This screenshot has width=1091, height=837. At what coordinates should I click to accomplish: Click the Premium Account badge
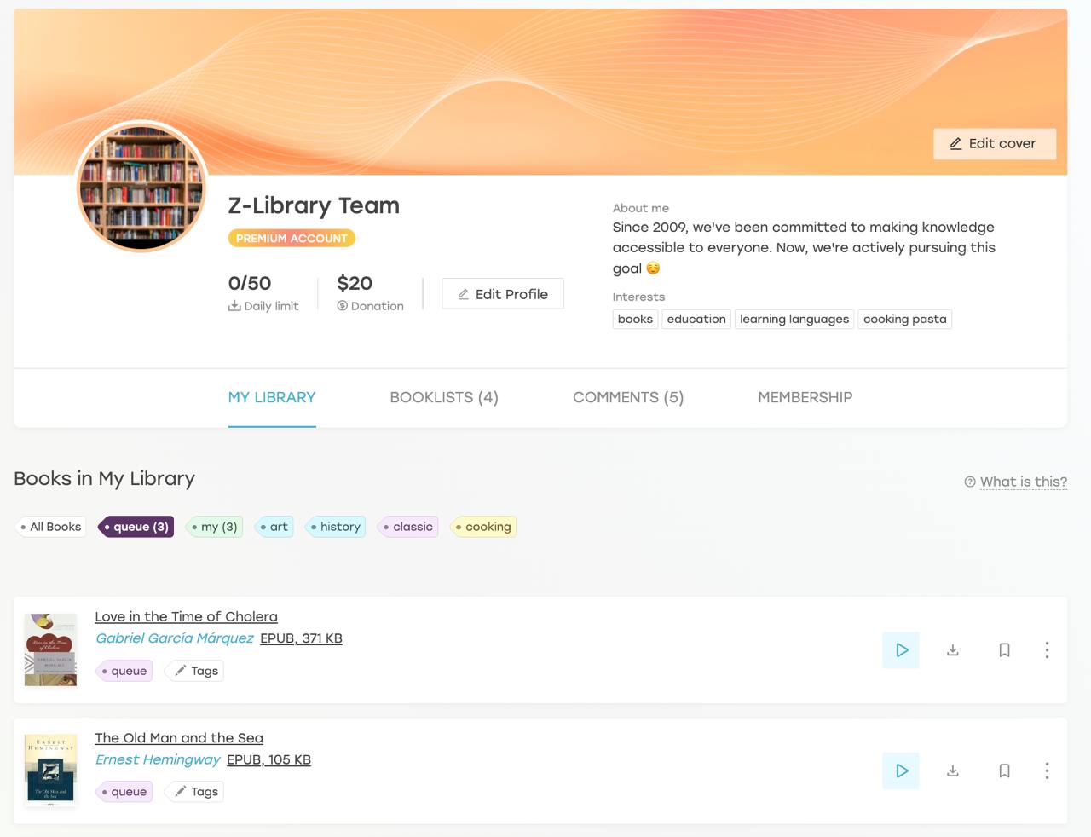tap(292, 239)
